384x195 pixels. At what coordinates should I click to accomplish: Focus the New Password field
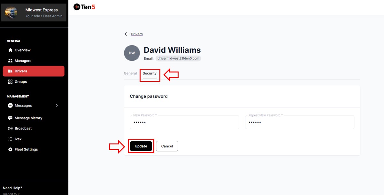point(184,122)
